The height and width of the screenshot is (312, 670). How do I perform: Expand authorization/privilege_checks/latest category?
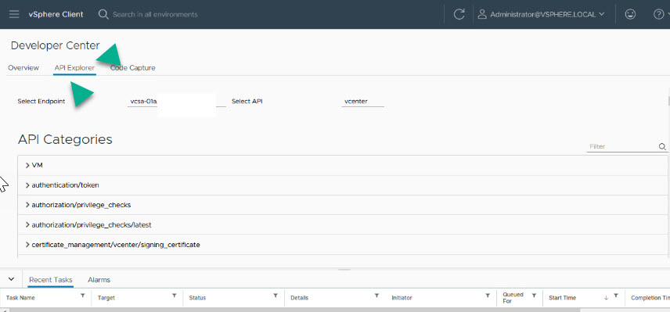coord(27,224)
